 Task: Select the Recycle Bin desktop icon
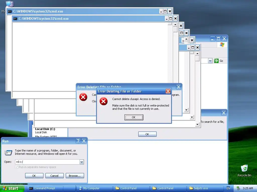[244, 170]
